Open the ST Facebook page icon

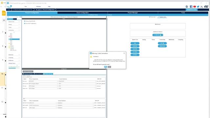click(191, 7)
